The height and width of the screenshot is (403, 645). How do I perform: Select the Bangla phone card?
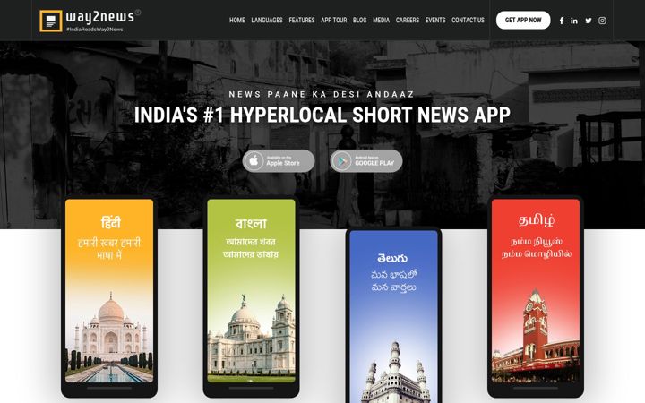click(252, 296)
